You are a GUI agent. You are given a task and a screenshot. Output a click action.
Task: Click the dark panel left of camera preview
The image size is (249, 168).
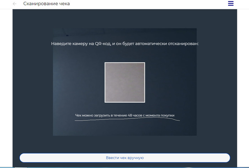click(33, 82)
